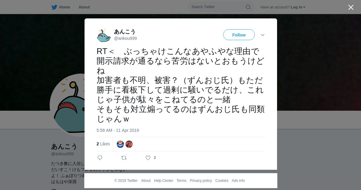Open the Privacy policy footer link

[x=201, y=181]
